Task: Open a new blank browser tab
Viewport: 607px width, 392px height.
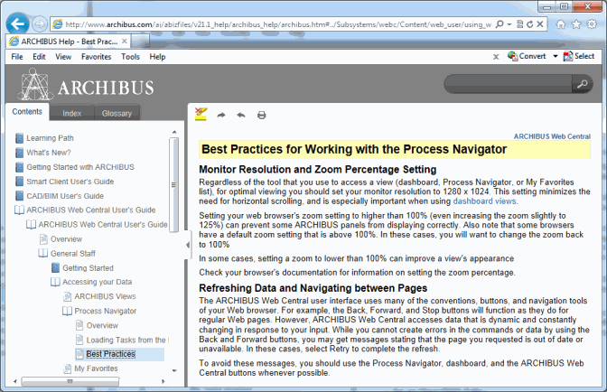Action: (x=140, y=41)
